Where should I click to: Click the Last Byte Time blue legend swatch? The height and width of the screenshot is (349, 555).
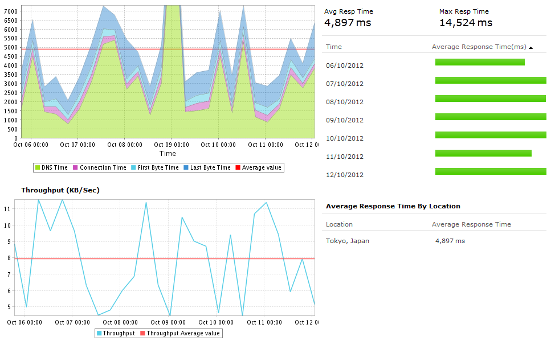coord(186,167)
